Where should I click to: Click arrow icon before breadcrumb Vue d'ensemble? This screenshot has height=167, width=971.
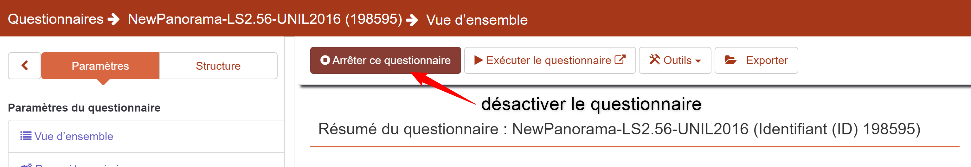click(412, 20)
